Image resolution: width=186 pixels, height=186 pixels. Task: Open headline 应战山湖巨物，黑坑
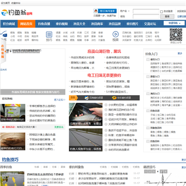coord(104,51)
